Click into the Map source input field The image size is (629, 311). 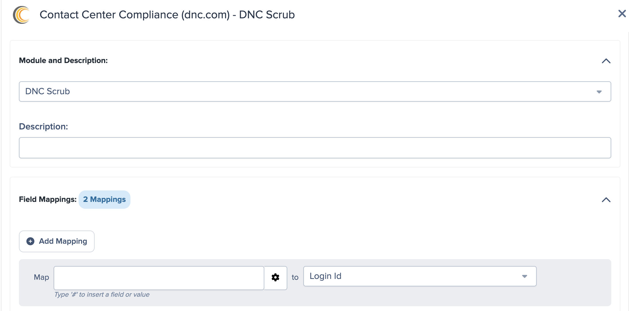[159, 278]
